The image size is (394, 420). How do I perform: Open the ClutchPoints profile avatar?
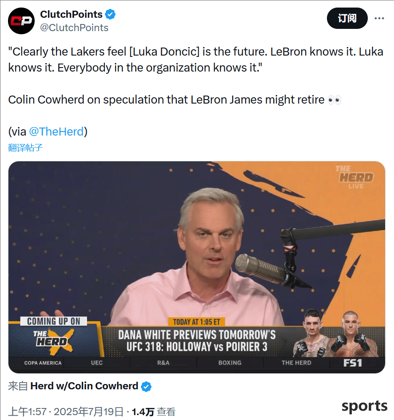tap(21, 21)
